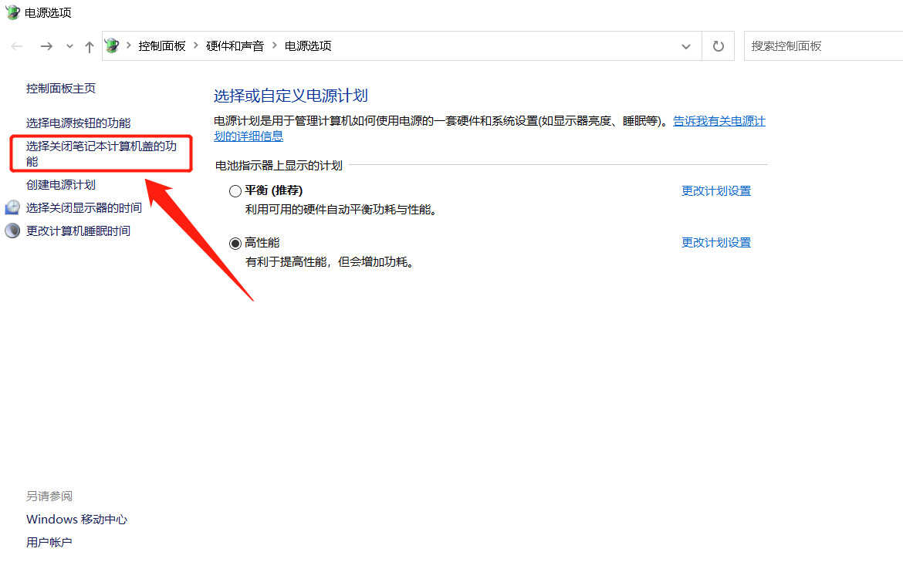The height and width of the screenshot is (562, 903).
Task: Click the sleep moon icon in sidebar
Action: coord(12,231)
